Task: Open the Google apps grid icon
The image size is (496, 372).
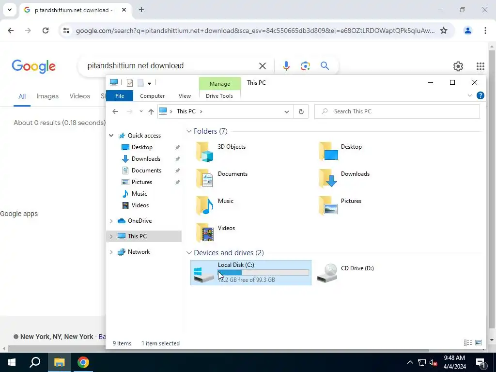Action: click(x=480, y=66)
